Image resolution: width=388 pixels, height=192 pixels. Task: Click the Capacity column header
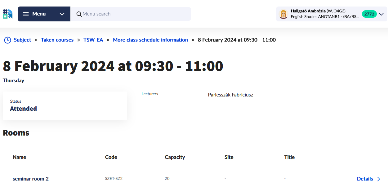(175, 157)
